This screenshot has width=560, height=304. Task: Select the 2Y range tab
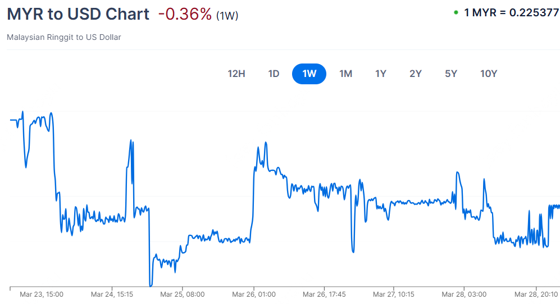point(416,74)
